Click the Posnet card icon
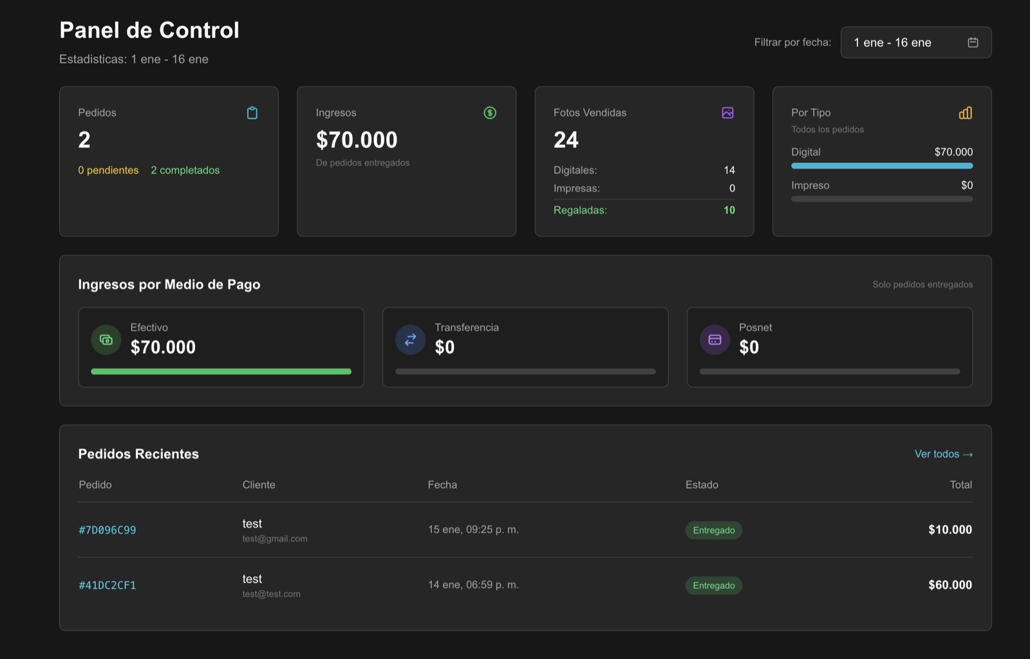Viewport: 1030px width, 659px height. coord(715,340)
